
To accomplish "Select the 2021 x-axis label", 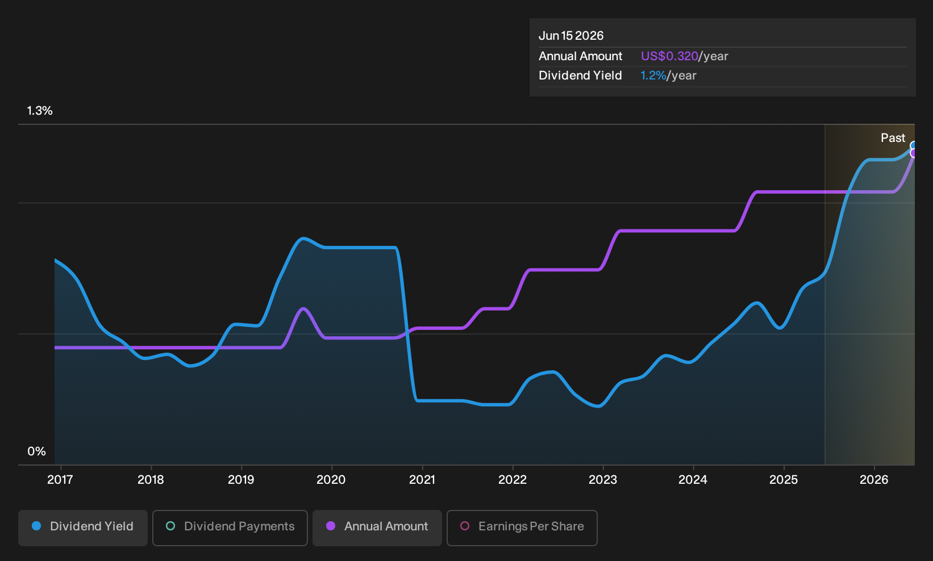I will [x=422, y=480].
